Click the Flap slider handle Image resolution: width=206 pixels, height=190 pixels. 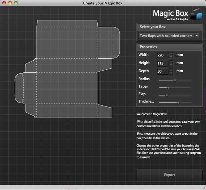click(166, 95)
